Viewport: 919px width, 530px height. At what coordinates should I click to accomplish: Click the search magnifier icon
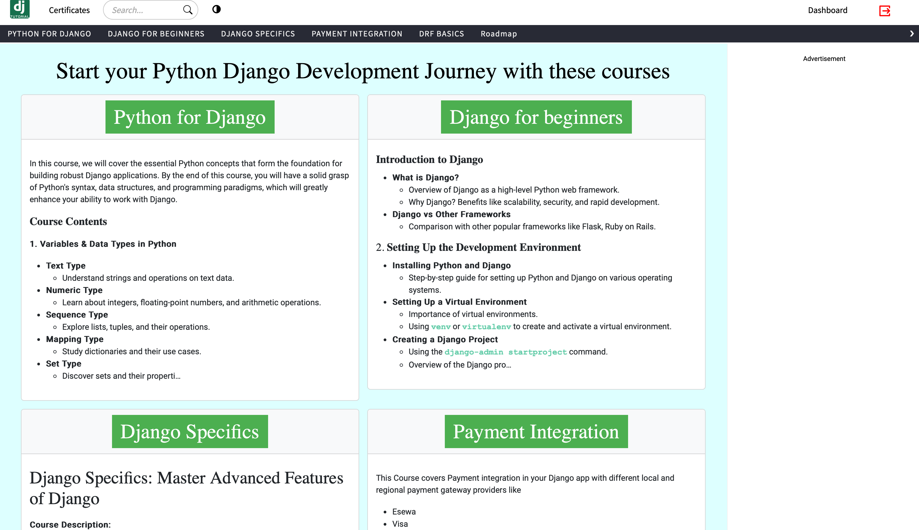click(188, 10)
